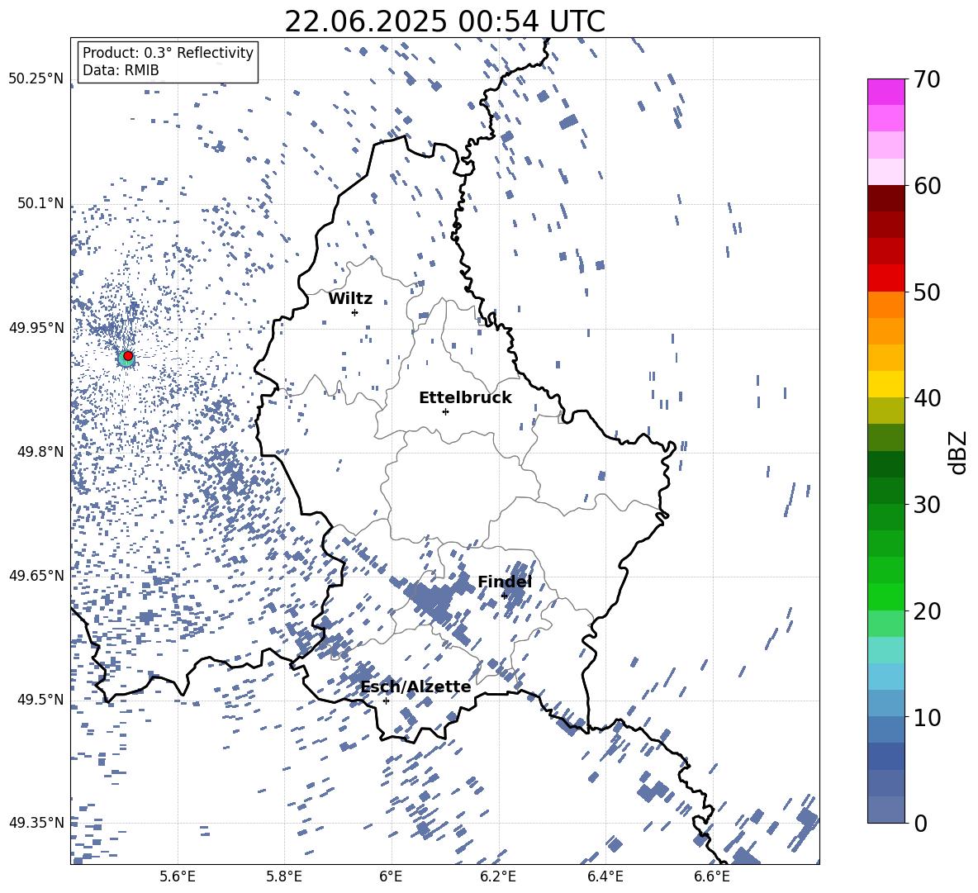The height and width of the screenshot is (893, 978).
Task: Click the 6.4°E longitude tick label
Action: (605, 876)
